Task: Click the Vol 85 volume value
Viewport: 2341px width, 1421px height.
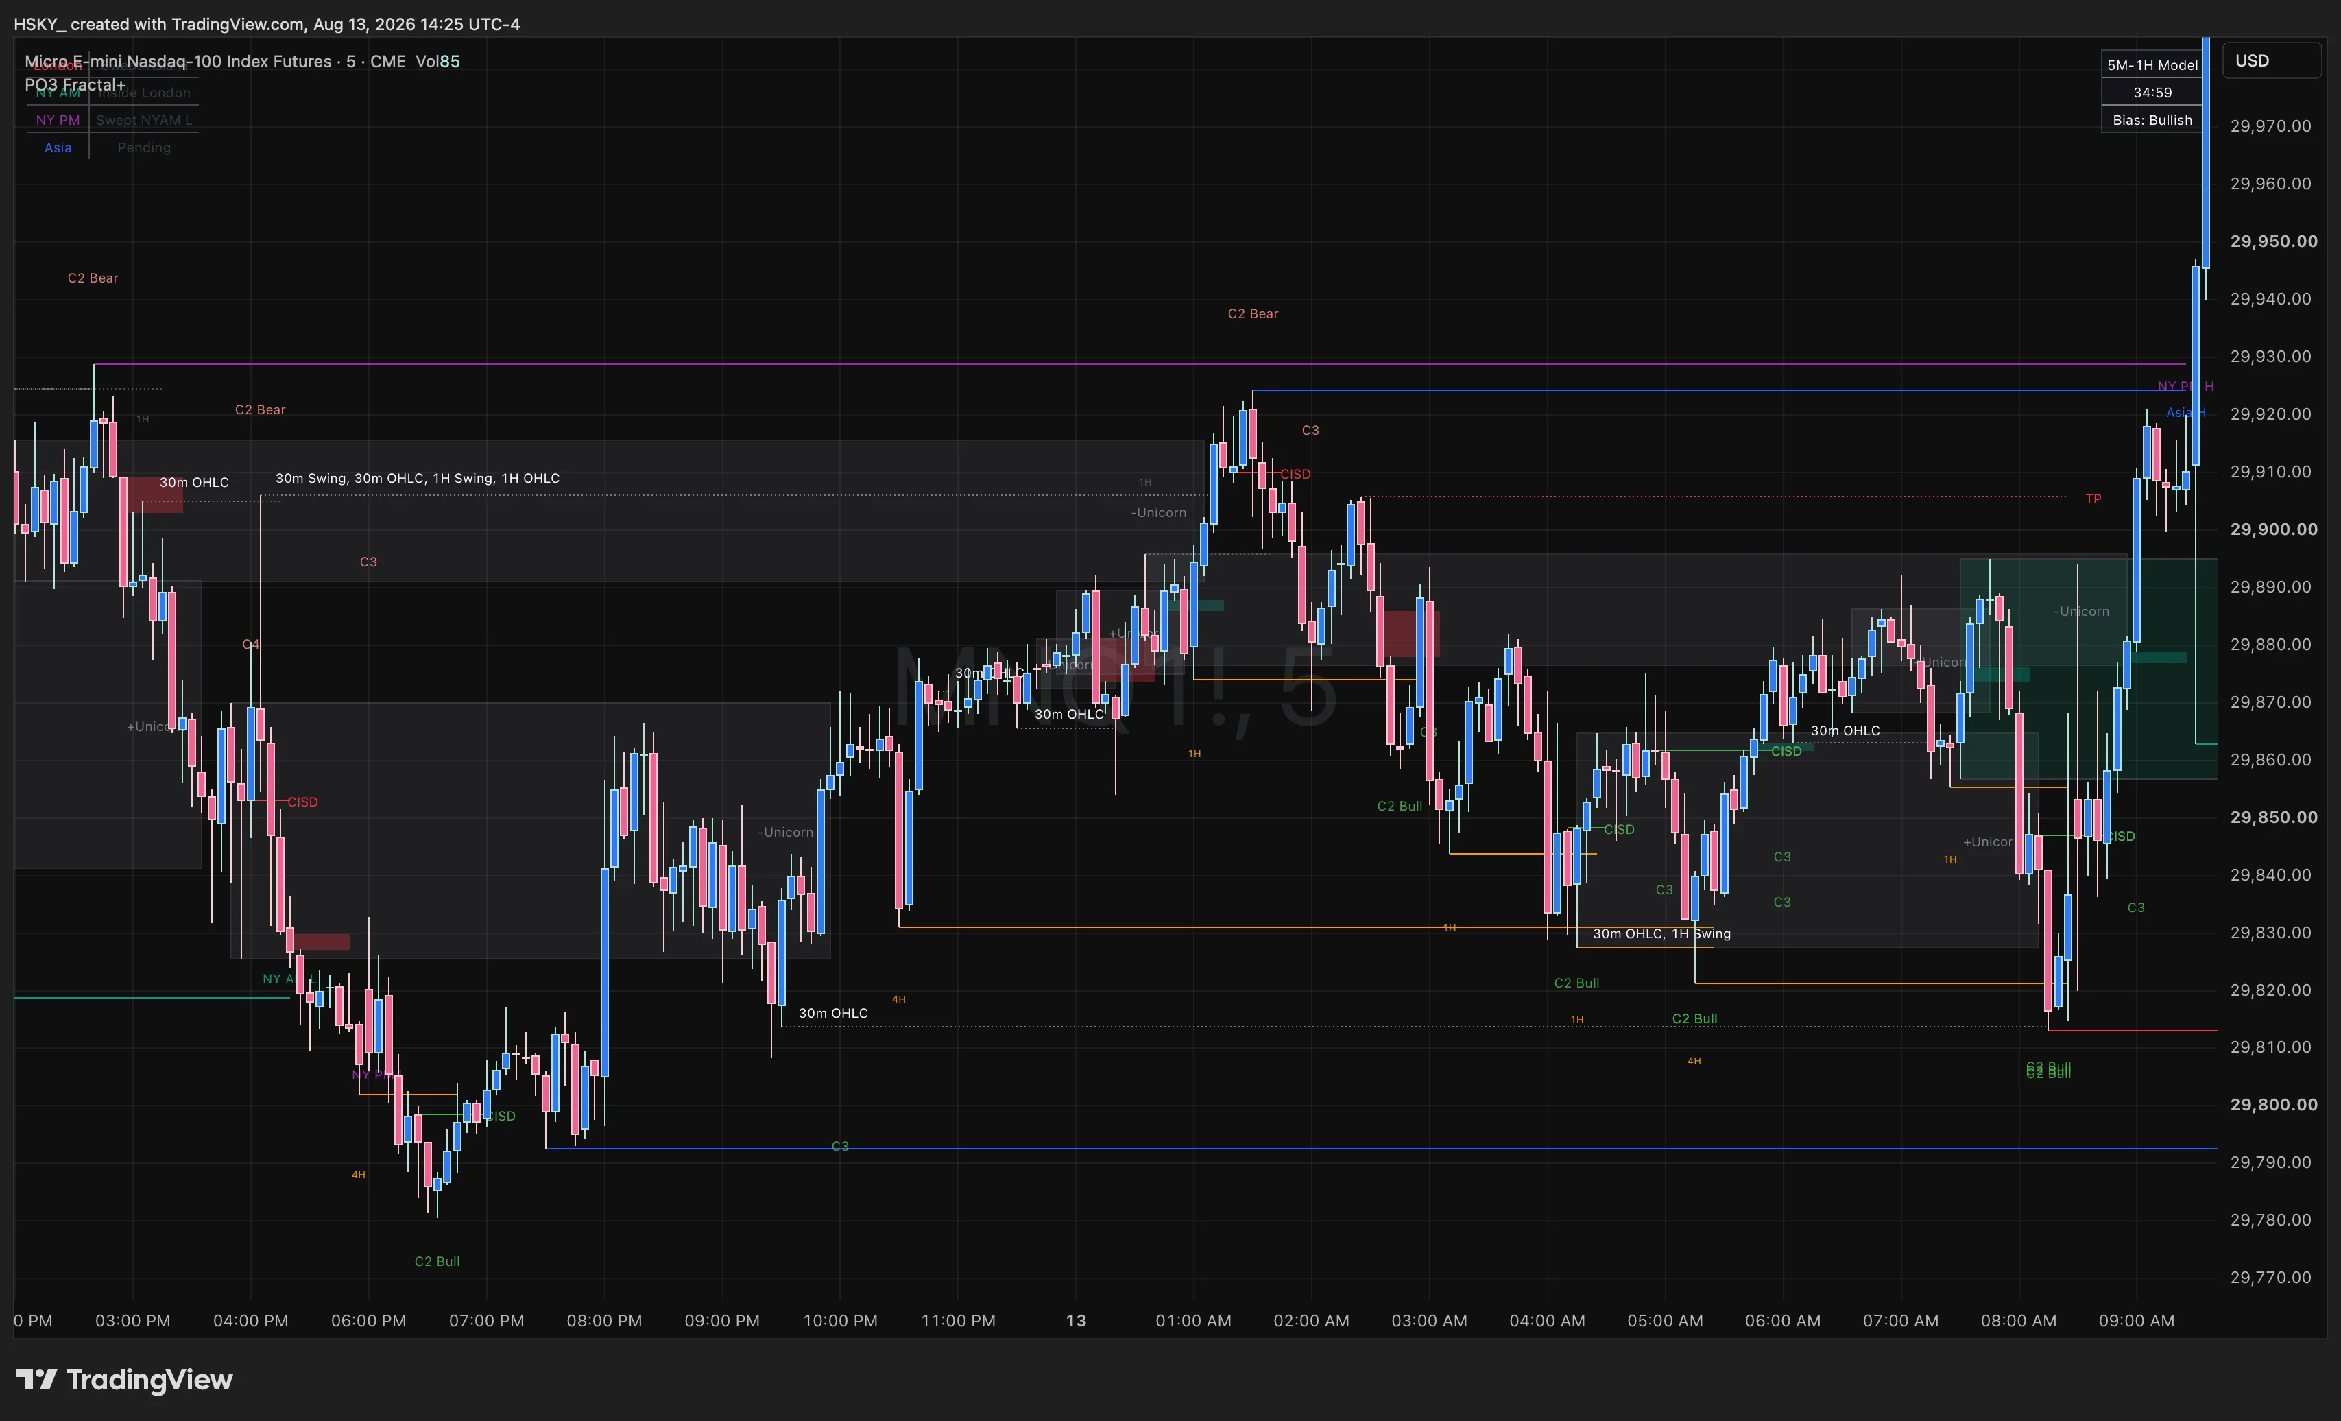Action: click(437, 61)
